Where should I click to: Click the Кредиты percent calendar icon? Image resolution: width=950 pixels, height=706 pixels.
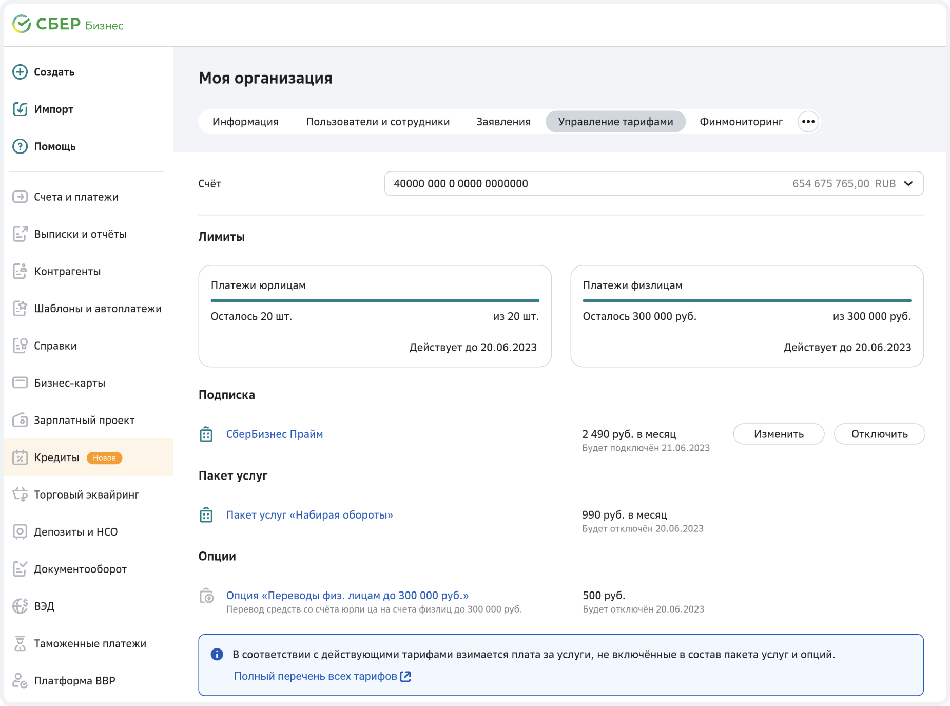click(20, 457)
